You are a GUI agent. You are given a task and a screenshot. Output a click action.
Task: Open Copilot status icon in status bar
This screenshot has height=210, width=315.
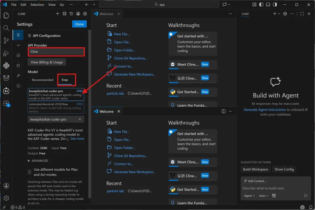pyautogui.click(x=302, y=207)
